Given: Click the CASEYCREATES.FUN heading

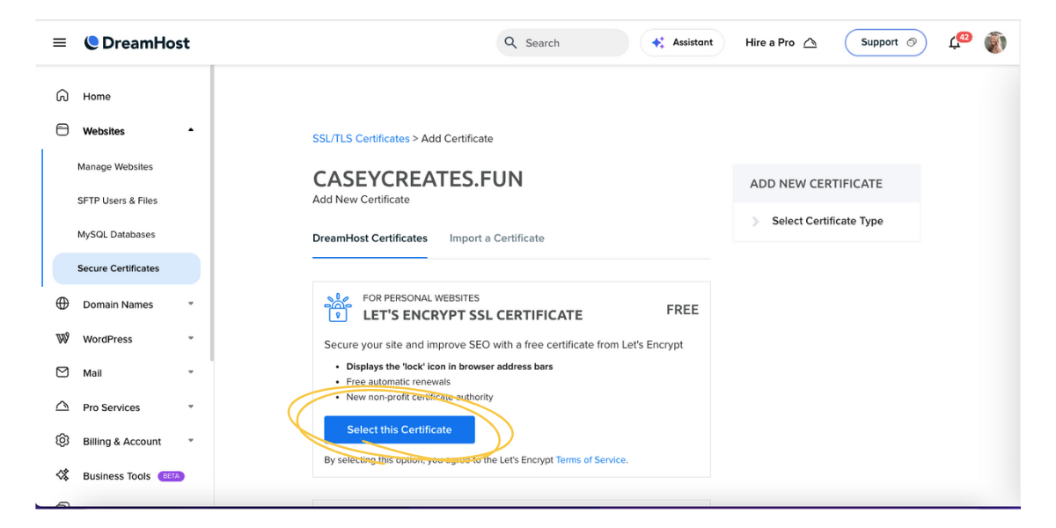Looking at the screenshot, I should pos(418,179).
